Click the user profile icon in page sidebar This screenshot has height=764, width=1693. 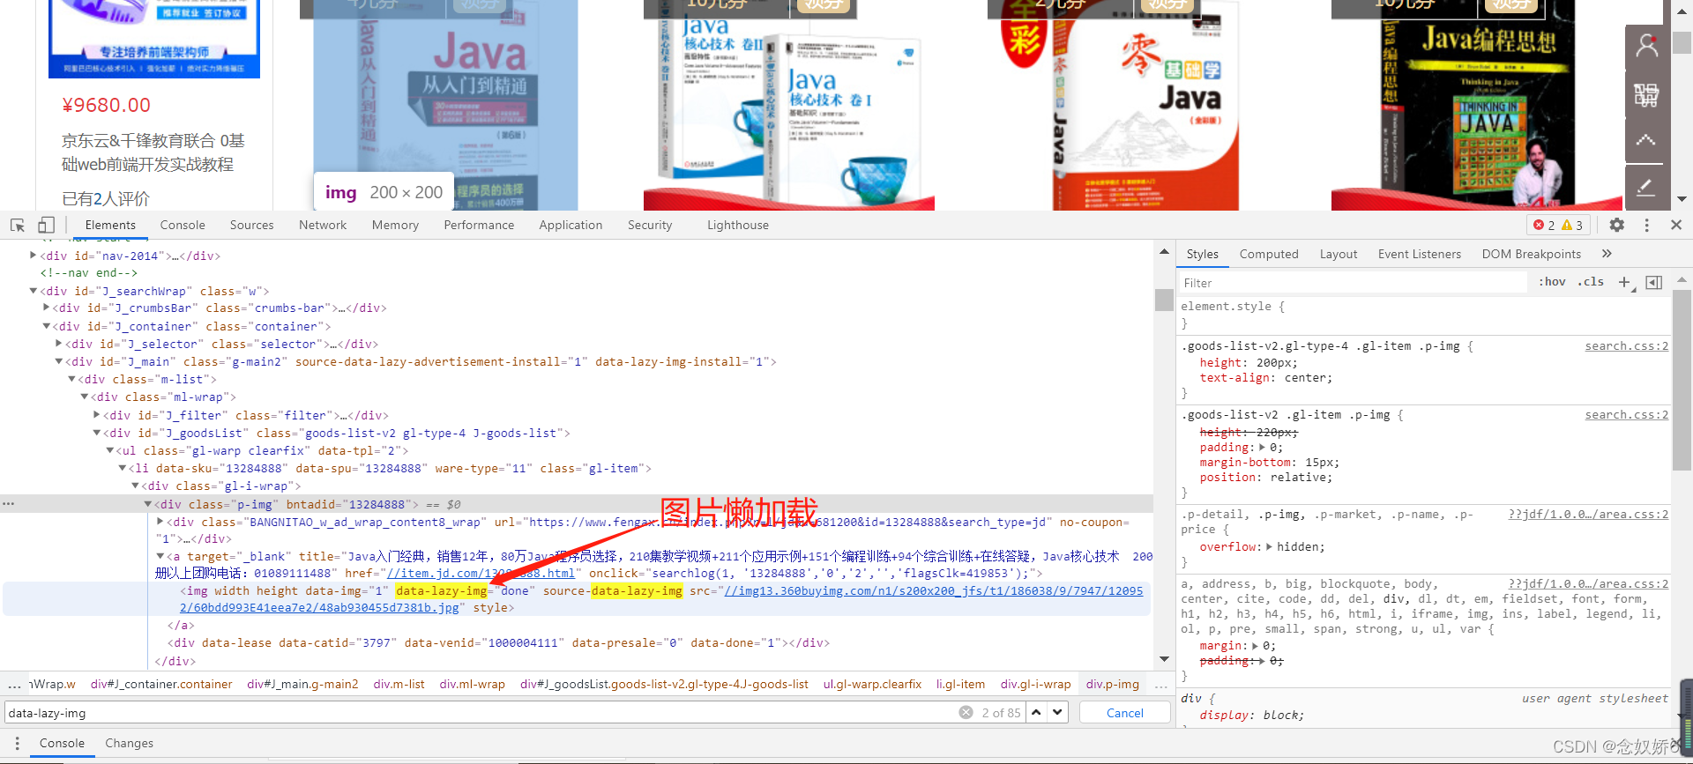pyautogui.click(x=1646, y=47)
